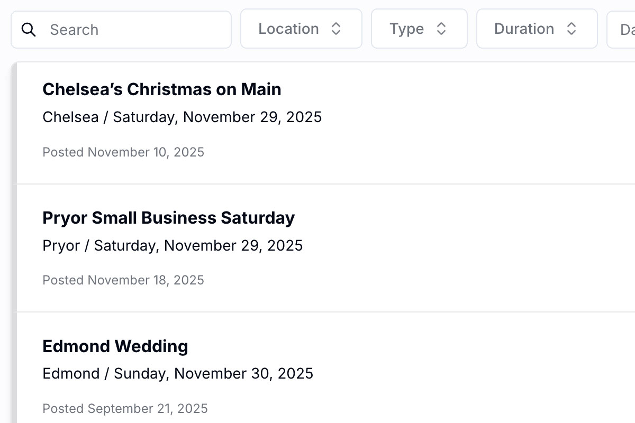This screenshot has height=423, width=635.
Task: Open the Location filter dropdown
Action: pyautogui.click(x=301, y=29)
